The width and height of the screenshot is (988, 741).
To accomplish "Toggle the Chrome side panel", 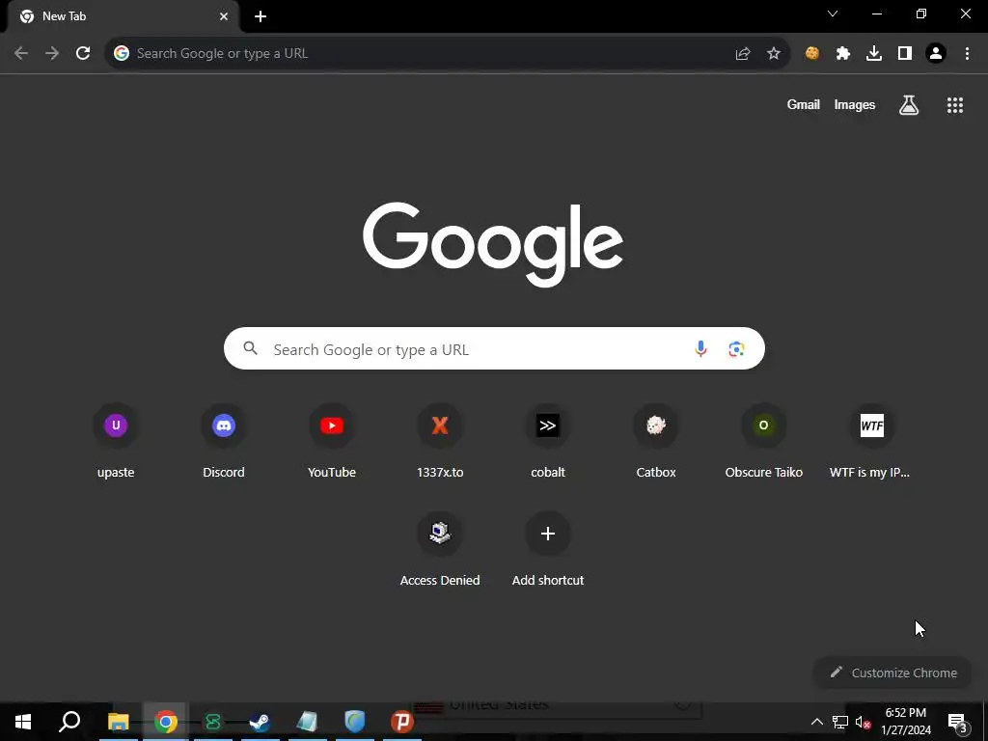I will pos(905,54).
